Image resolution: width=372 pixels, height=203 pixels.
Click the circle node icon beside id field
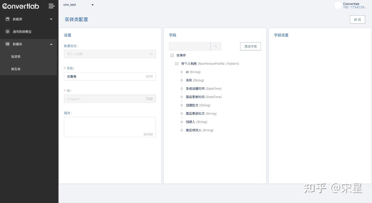pyautogui.click(x=182, y=72)
